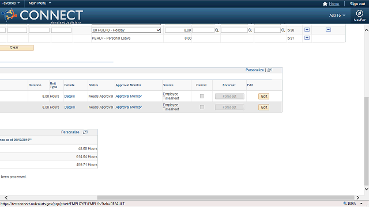Add a row with the 5/30 plus icon
369x207 pixels.
[x=307, y=30]
